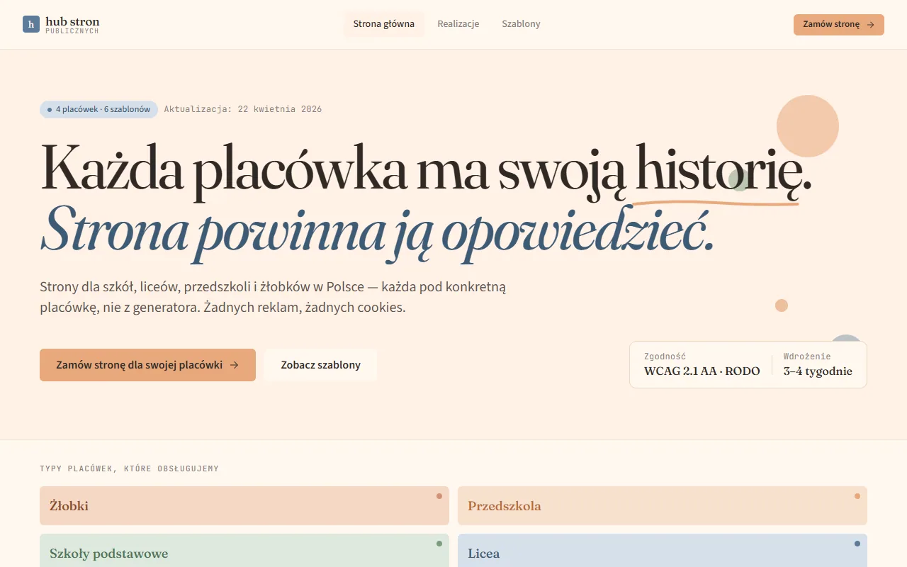
Task: Click Zamów stronę dla swojej placówki button
Action: coord(147,365)
